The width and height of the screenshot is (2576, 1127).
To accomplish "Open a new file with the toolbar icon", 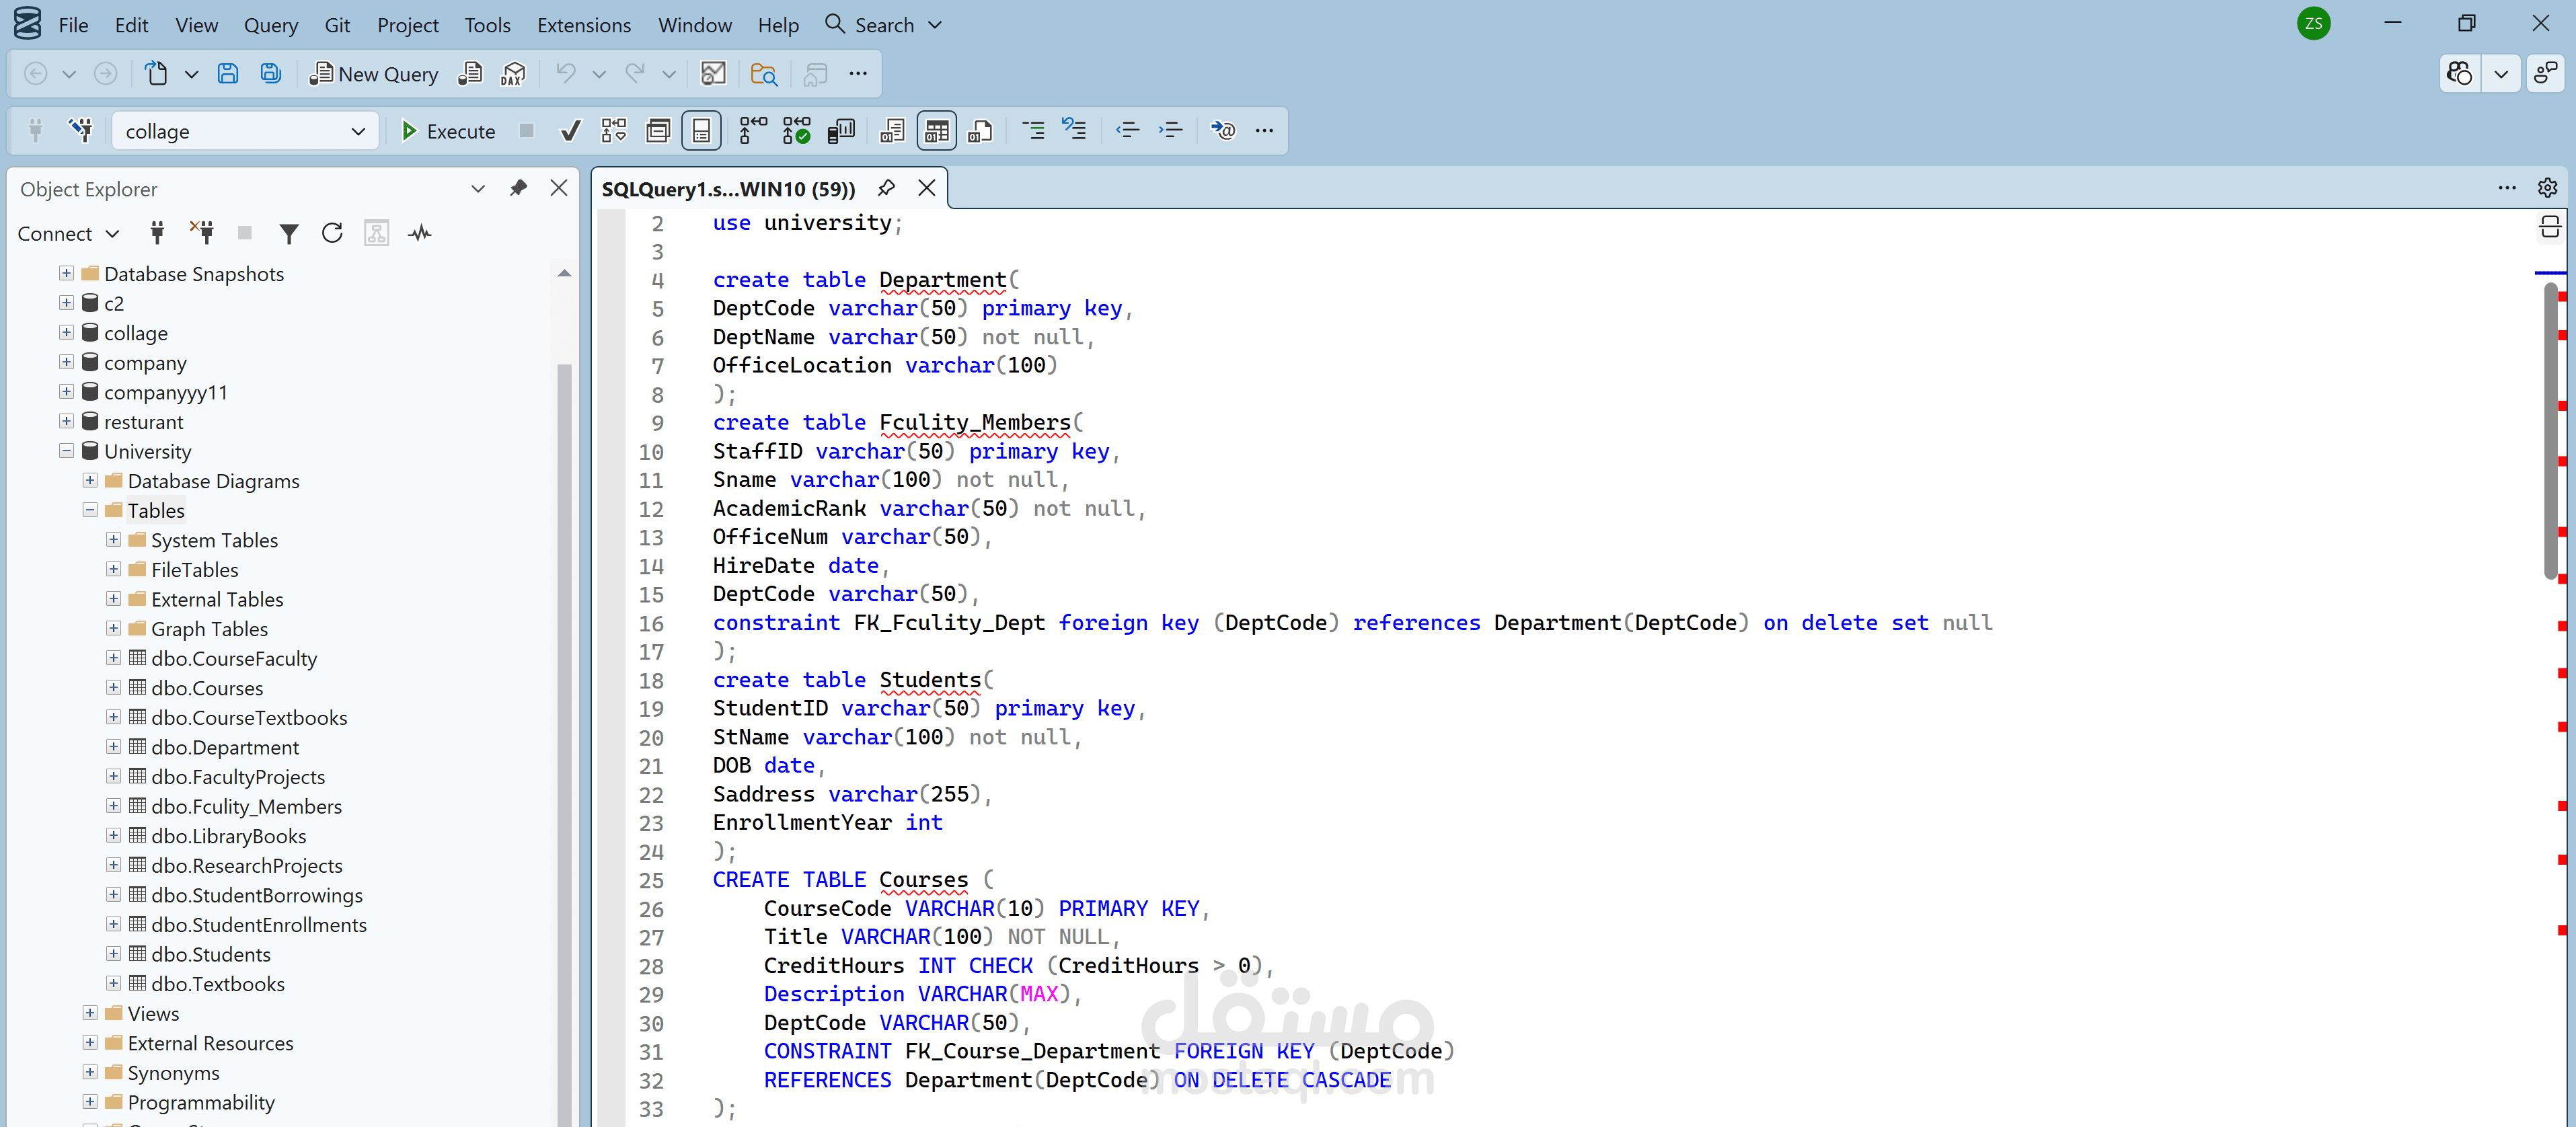I will tap(156, 74).
